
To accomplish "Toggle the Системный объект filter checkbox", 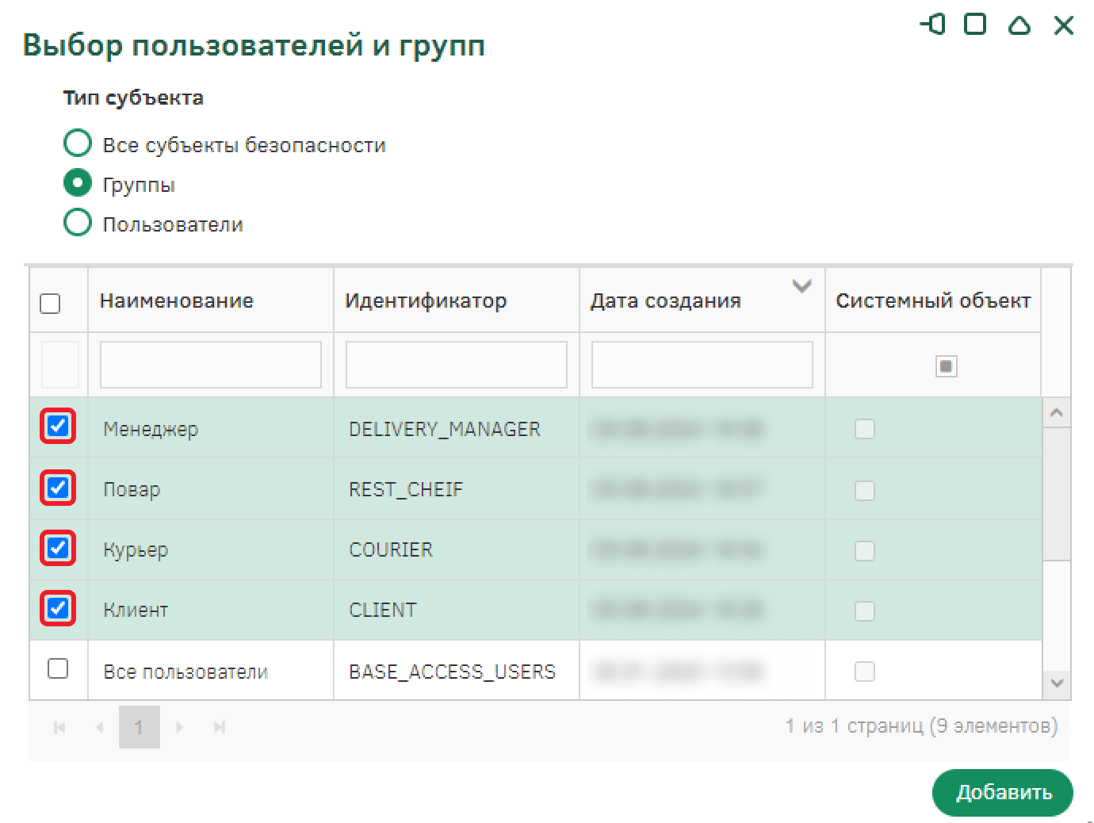I will click(946, 366).
